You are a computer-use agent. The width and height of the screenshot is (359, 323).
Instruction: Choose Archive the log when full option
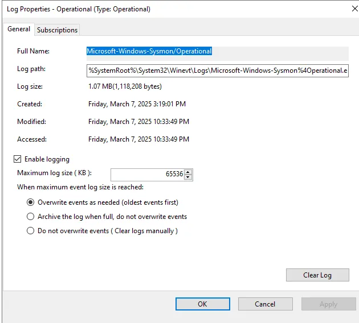pyautogui.click(x=31, y=217)
